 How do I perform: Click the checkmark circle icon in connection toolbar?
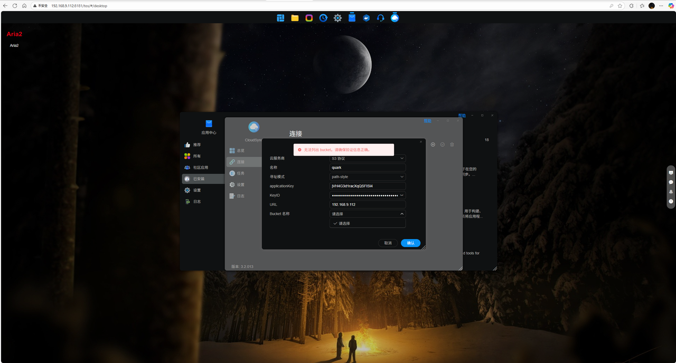(x=443, y=145)
